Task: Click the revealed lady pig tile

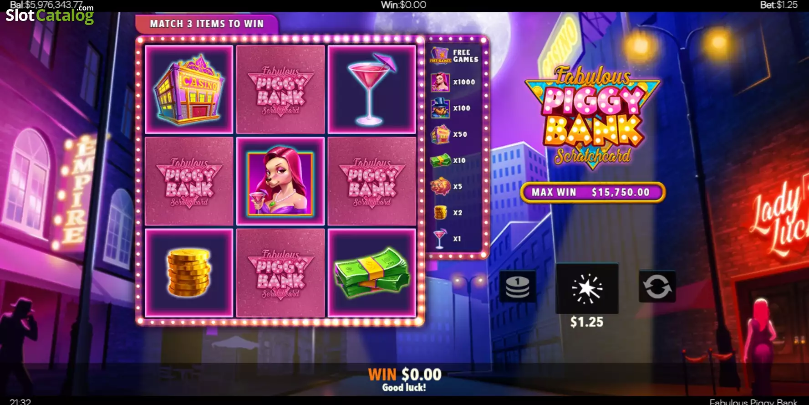Action: (x=280, y=181)
